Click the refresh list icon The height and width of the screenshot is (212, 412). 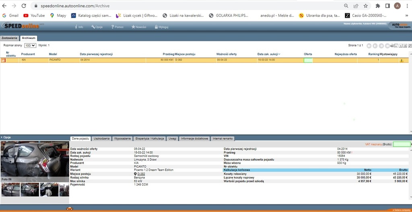pos(409,46)
